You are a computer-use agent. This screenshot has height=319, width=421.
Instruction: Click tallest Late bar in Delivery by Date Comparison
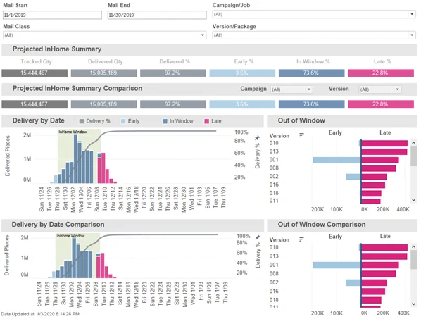click(102, 265)
